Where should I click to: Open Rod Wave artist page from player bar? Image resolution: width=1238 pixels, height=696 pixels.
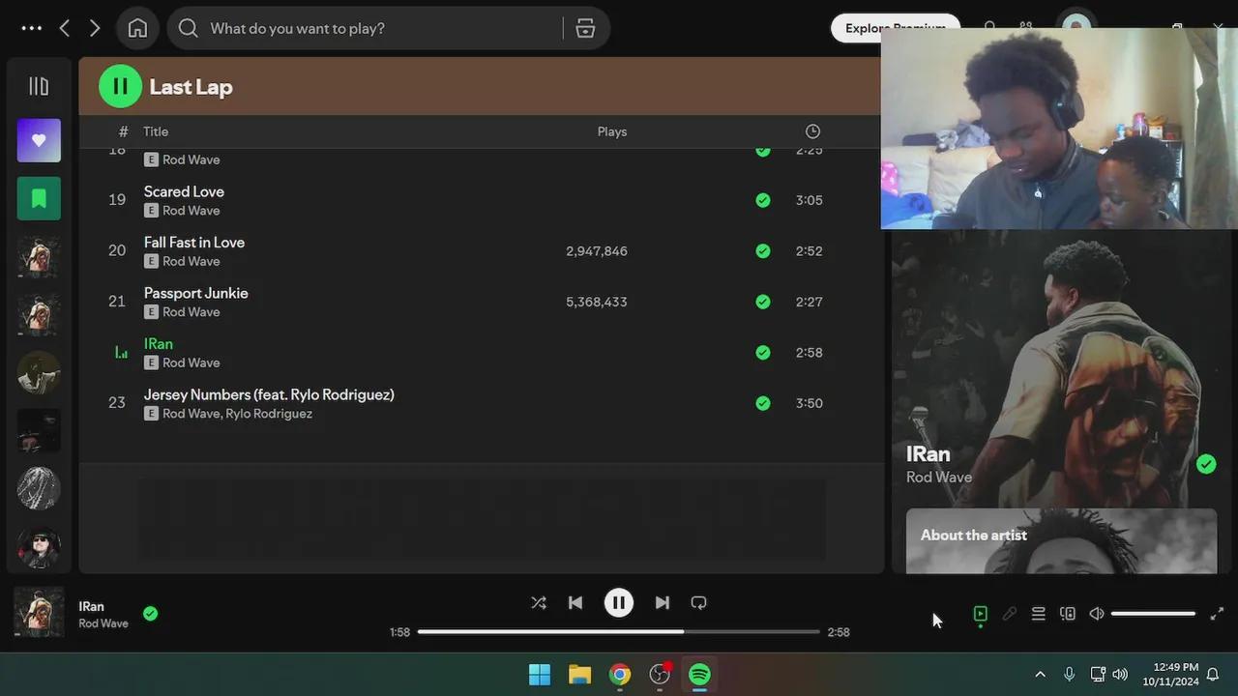[103, 623]
